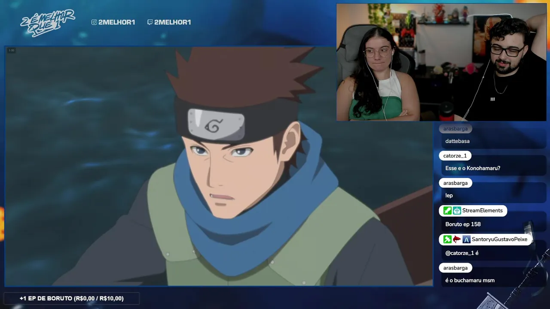Viewport: 550px width, 309px height.
Task: Select the StreamElements username in chat
Action: pyautogui.click(x=482, y=211)
